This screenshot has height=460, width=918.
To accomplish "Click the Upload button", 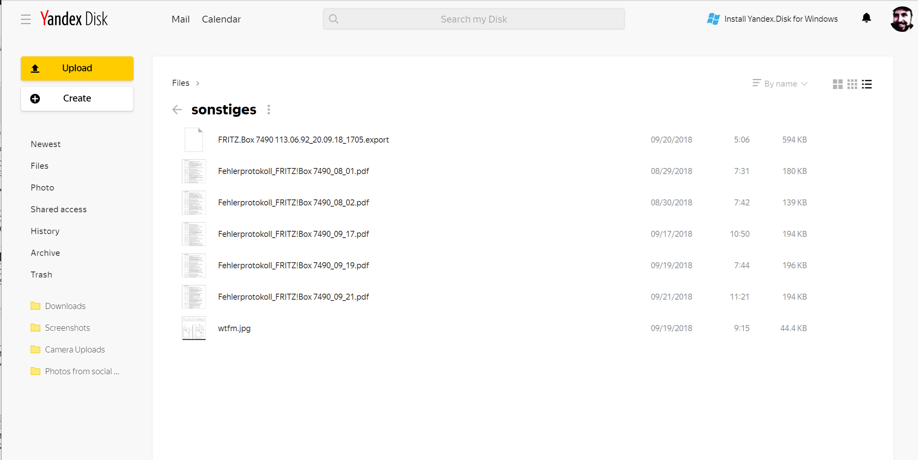I will pyautogui.click(x=77, y=68).
